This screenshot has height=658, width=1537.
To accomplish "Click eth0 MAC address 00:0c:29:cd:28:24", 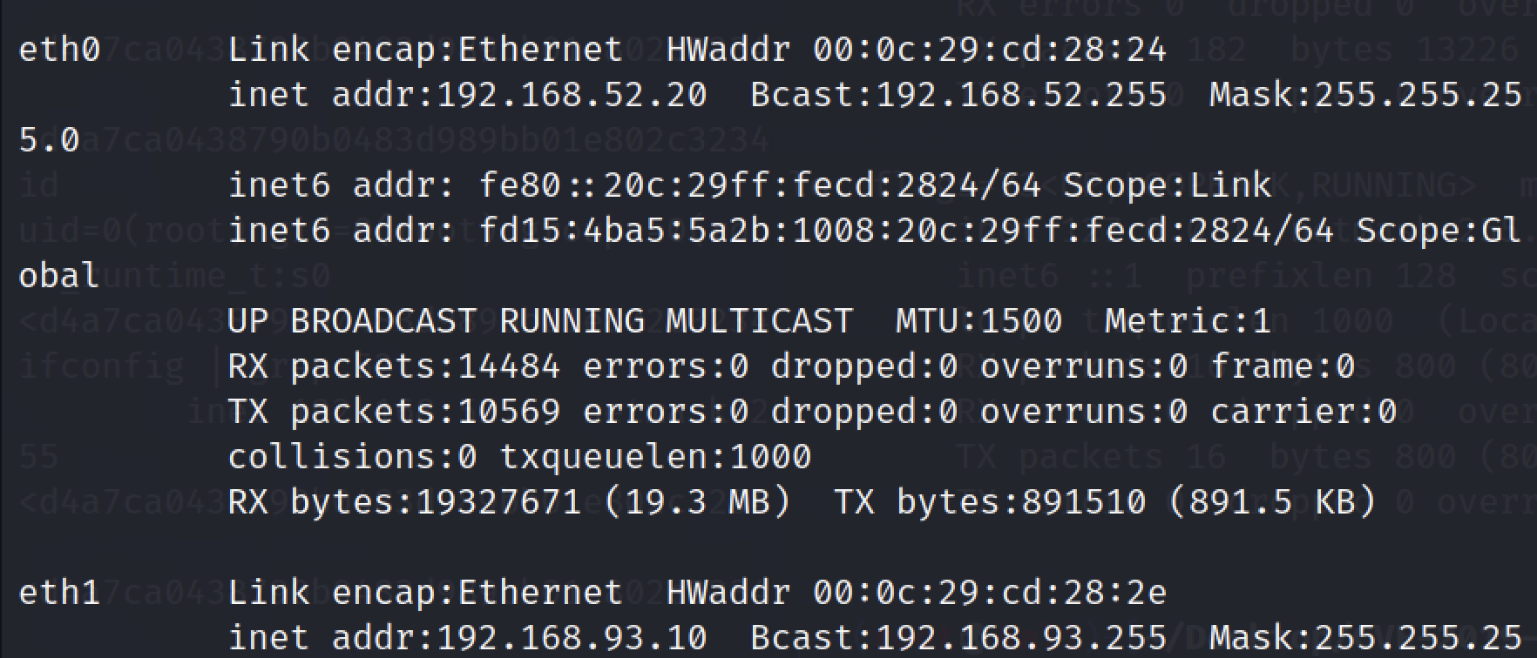I will tap(989, 50).
